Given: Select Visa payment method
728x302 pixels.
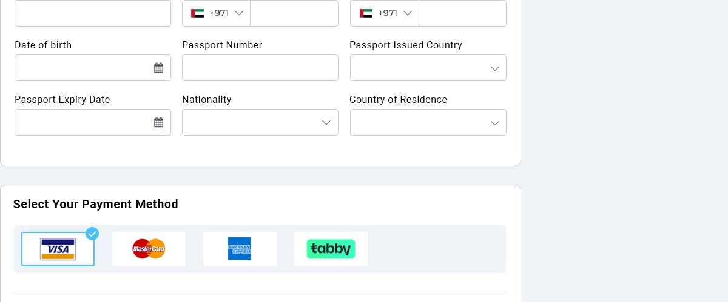Looking at the screenshot, I should (58, 249).
